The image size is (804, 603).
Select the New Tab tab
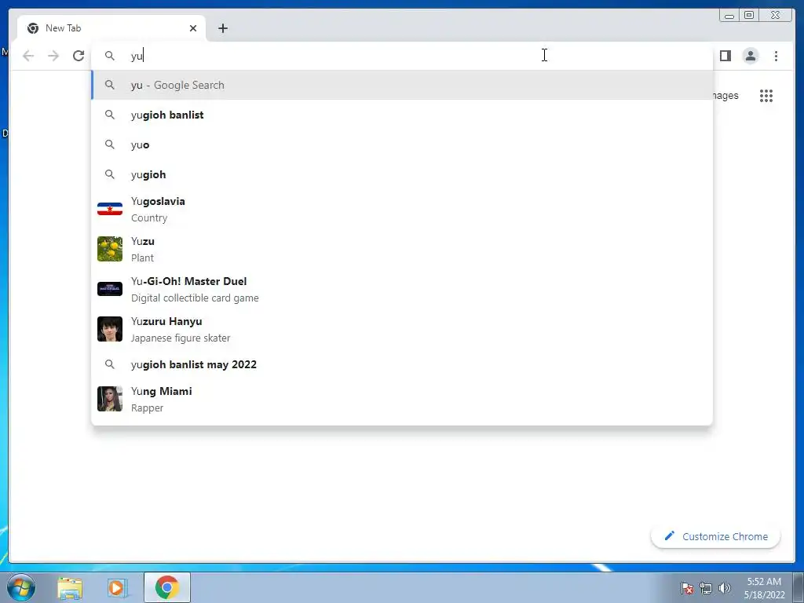pyautogui.click(x=111, y=28)
